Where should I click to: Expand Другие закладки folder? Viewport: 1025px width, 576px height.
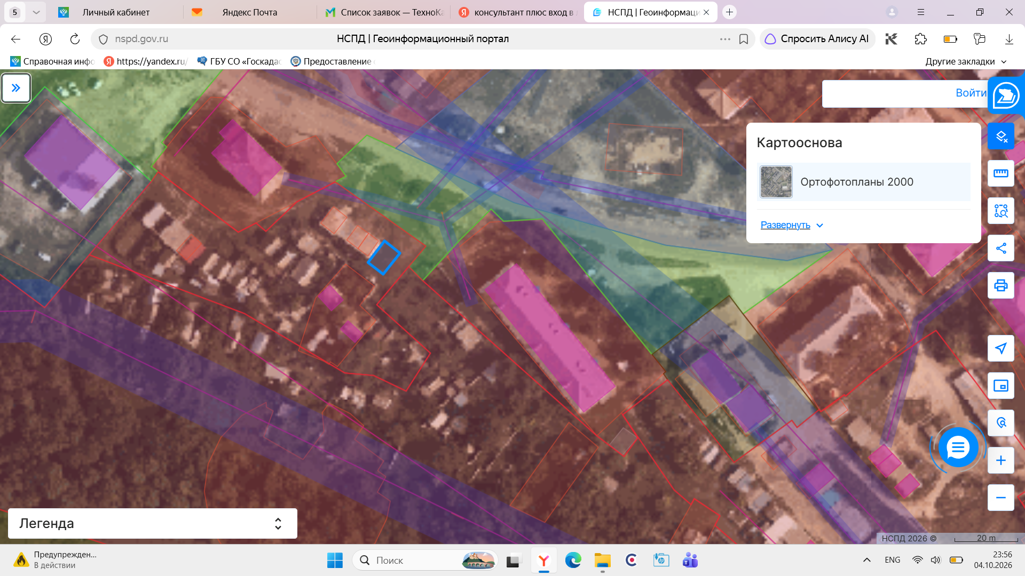pyautogui.click(x=965, y=61)
